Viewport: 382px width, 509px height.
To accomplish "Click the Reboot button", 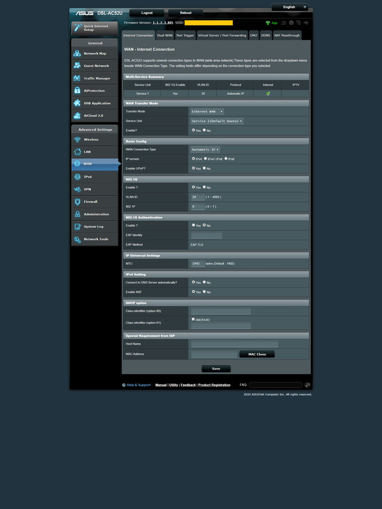I will point(186,13).
